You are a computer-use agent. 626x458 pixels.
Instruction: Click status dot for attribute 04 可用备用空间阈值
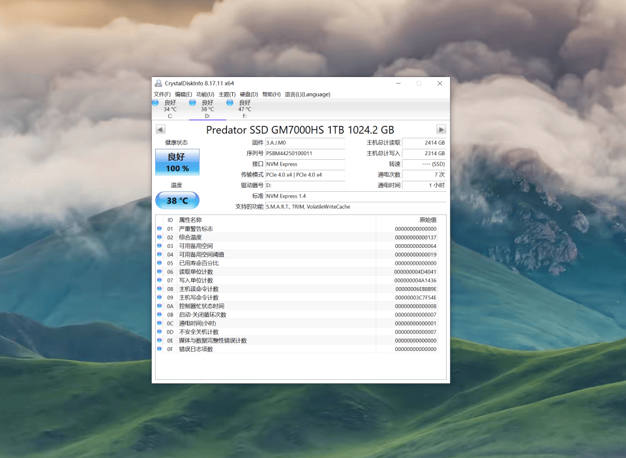click(159, 254)
